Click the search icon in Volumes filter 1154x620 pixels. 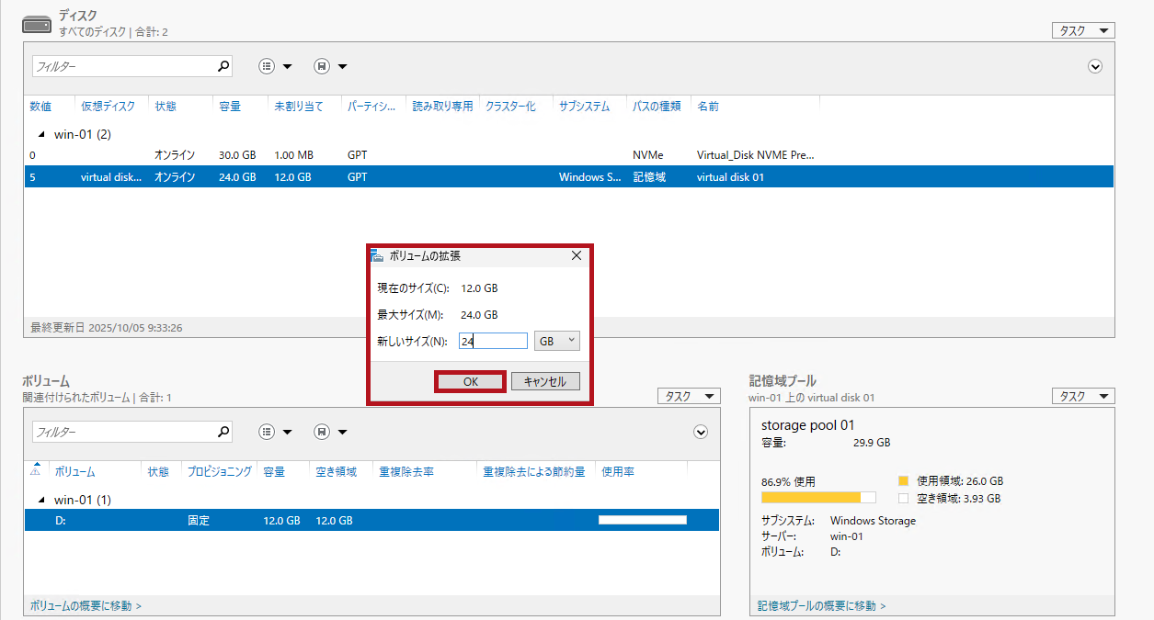tap(223, 432)
